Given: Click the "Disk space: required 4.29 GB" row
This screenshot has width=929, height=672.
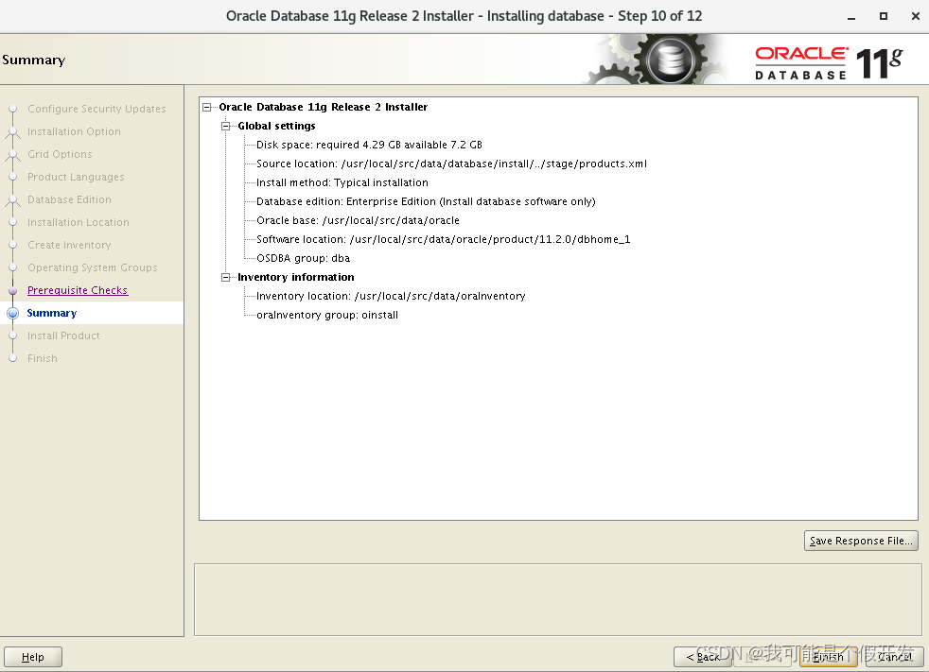Looking at the screenshot, I should coord(369,145).
